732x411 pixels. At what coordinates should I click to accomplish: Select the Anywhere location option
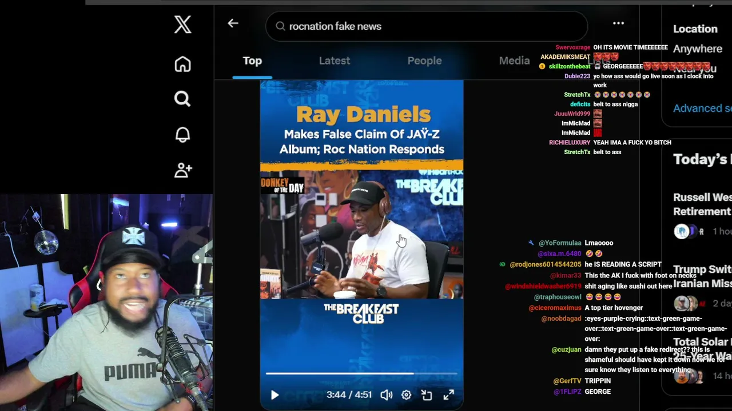[698, 49]
